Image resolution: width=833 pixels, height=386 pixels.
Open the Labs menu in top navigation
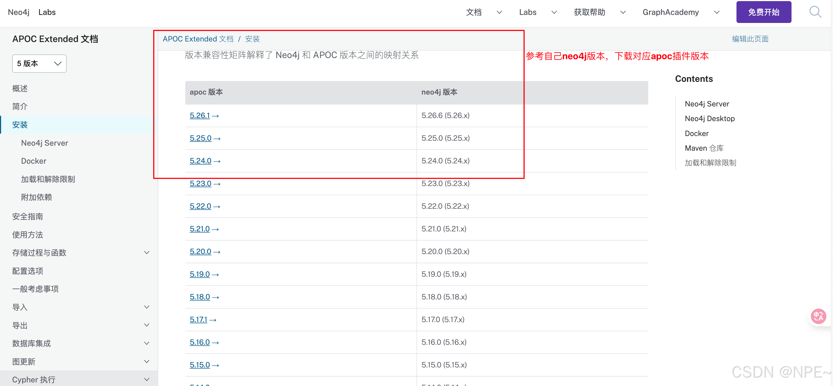(527, 12)
